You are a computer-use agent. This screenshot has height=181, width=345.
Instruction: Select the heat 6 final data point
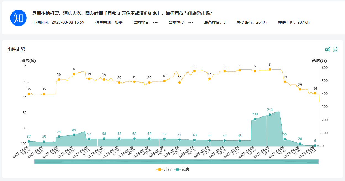click(315, 145)
